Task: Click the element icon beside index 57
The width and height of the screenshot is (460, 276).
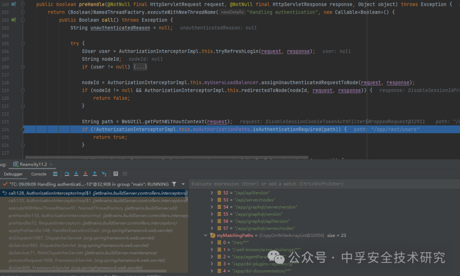Action: (219, 228)
